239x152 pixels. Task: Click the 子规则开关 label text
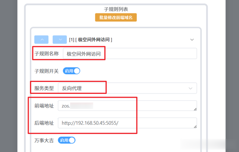47,71
